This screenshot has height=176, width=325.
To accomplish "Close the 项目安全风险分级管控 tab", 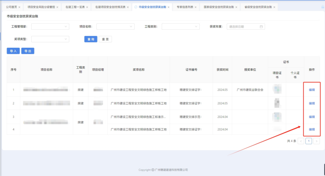I will (57, 7).
